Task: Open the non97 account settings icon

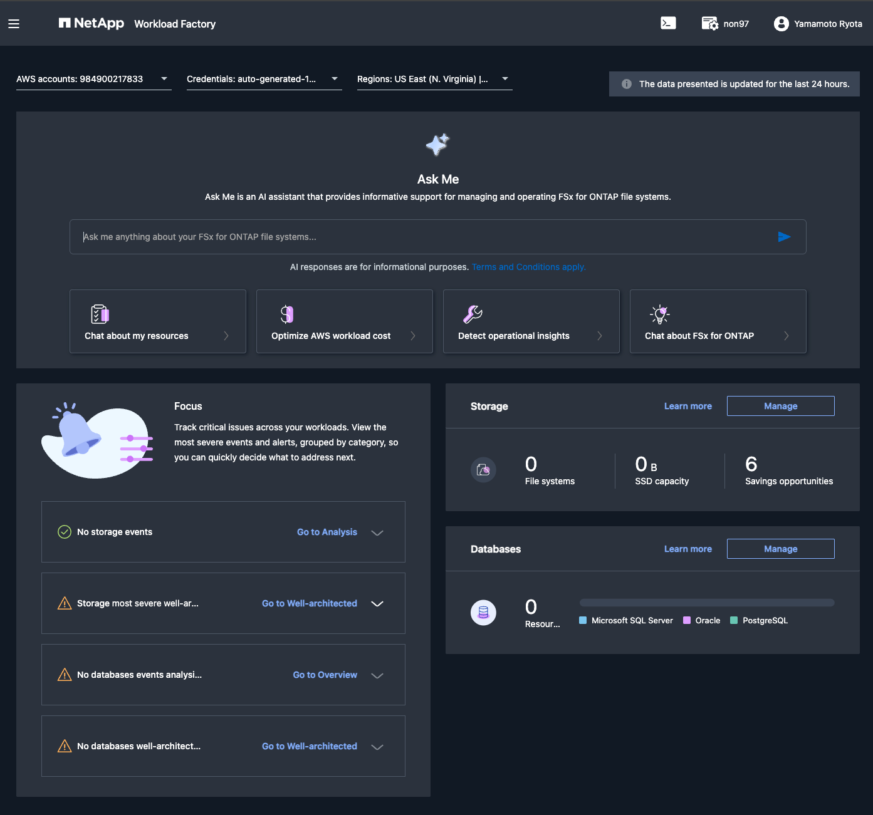Action: pyautogui.click(x=709, y=24)
